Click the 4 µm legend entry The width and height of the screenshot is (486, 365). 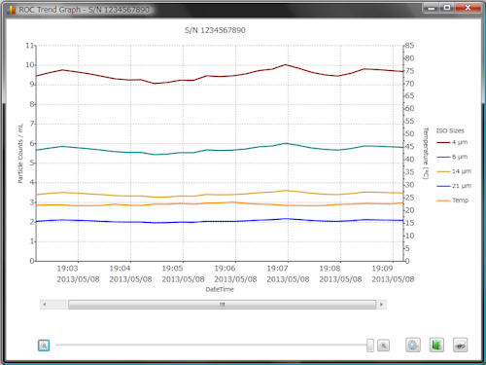(452, 142)
